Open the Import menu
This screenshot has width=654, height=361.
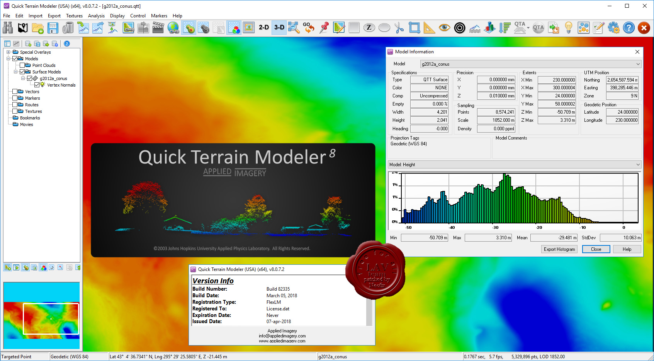point(36,16)
